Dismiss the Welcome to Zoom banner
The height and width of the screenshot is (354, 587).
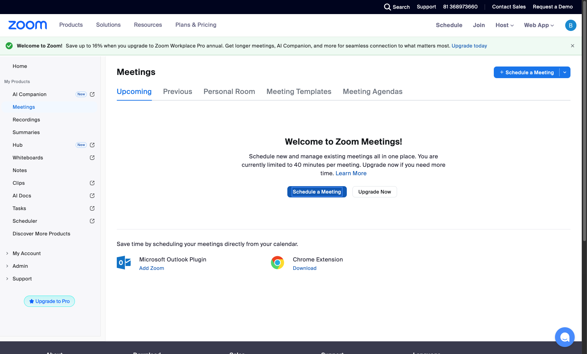573,46
